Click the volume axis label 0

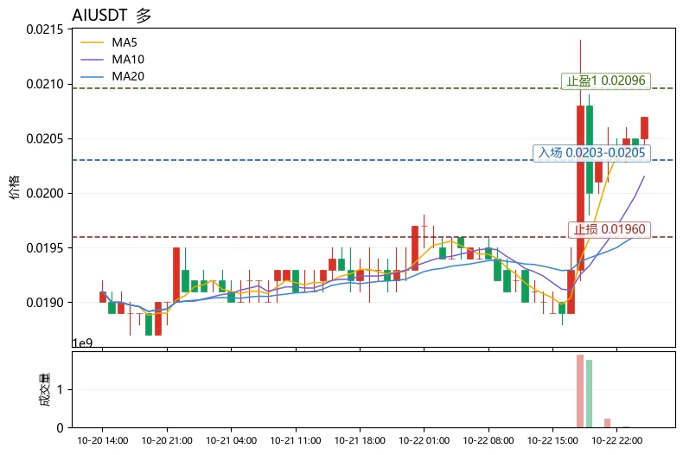pos(61,428)
